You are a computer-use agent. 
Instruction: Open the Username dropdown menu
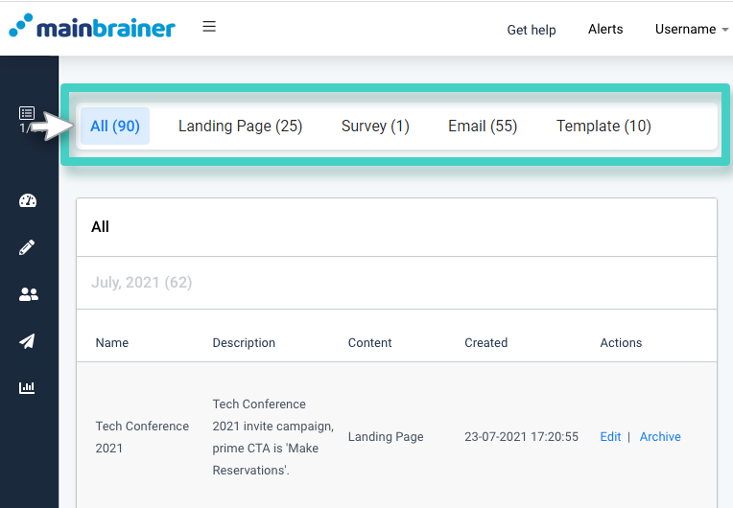click(692, 29)
